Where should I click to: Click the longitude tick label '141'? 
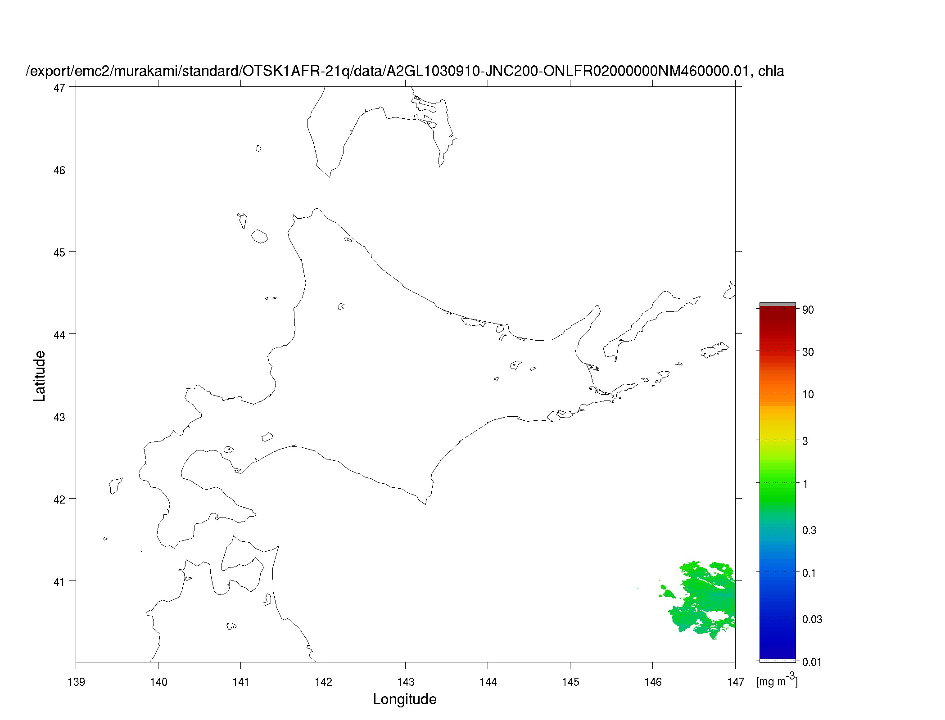coord(241,682)
